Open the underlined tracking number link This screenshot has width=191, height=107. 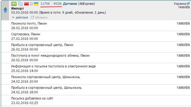point(51,4)
